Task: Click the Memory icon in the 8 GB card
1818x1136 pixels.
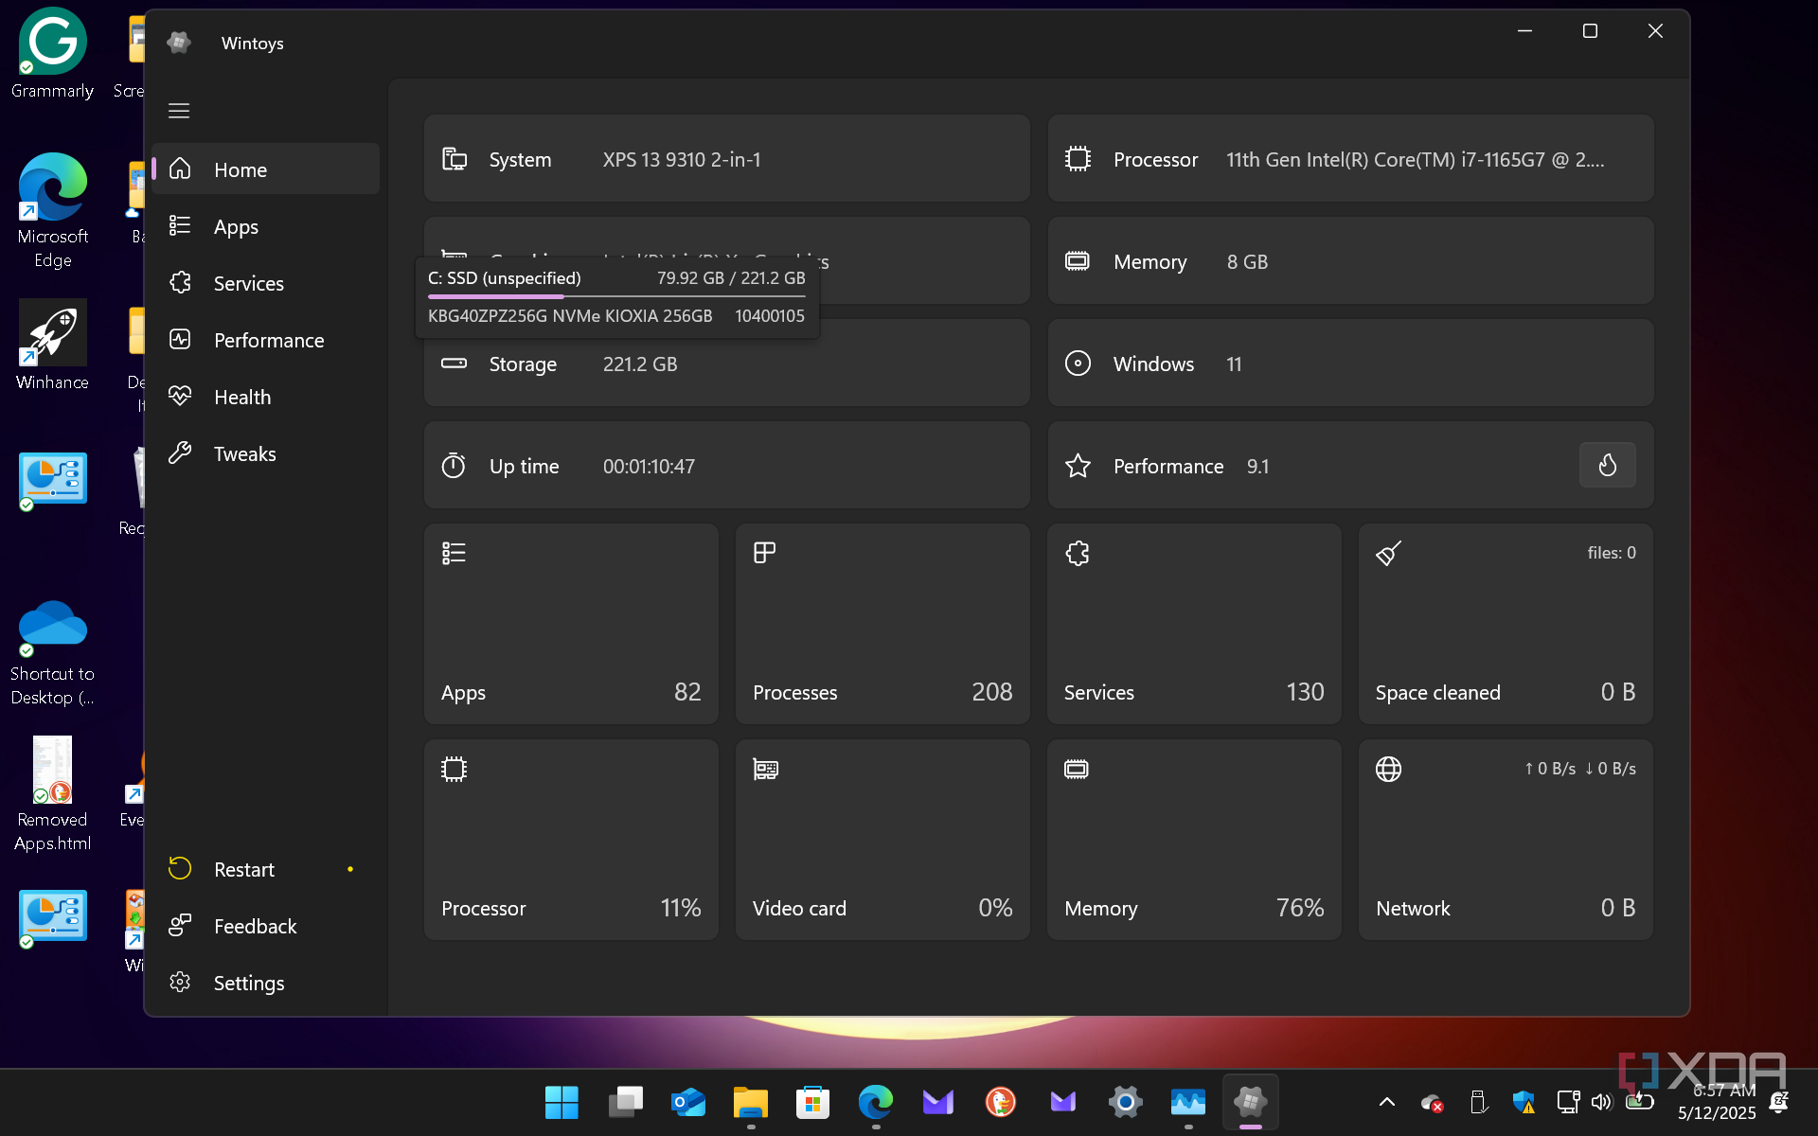Action: (x=1078, y=261)
